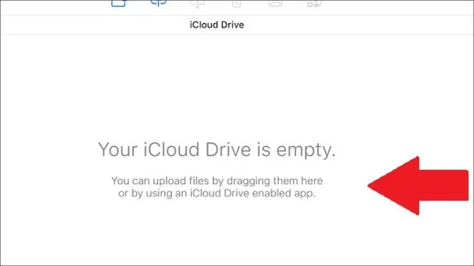The image size is (474, 266).
Task: Click the Upload to iCloud icon
Action: point(158,3)
